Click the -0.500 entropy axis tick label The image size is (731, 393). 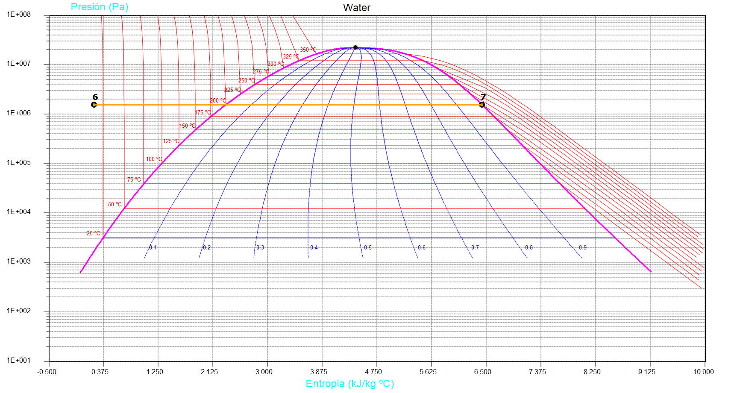click(x=47, y=372)
